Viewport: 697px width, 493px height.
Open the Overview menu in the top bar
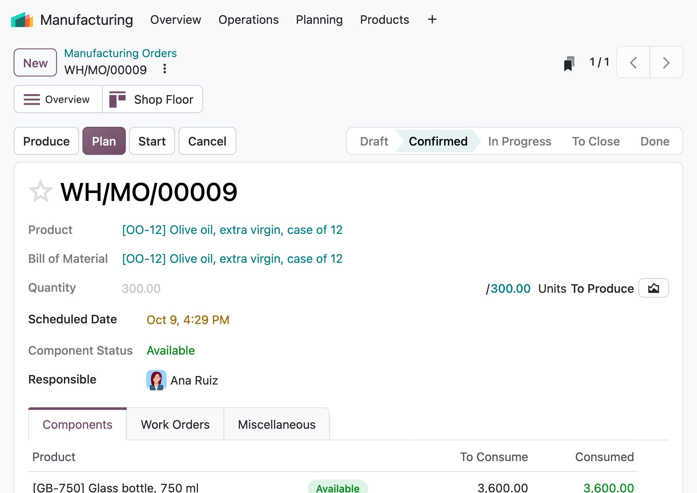coord(175,20)
